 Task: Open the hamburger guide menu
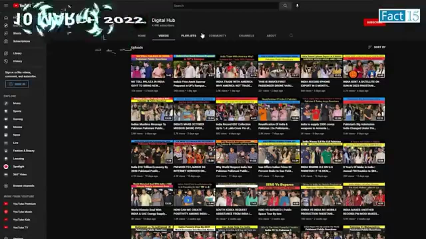pos(6,6)
